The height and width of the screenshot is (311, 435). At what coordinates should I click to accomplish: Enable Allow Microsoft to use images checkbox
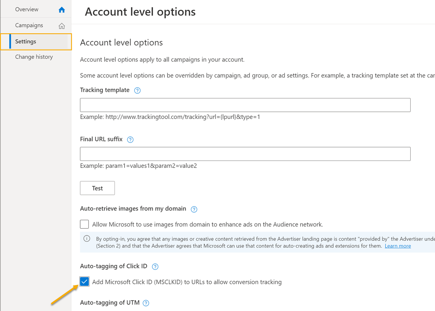pyautogui.click(x=84, y=224)
